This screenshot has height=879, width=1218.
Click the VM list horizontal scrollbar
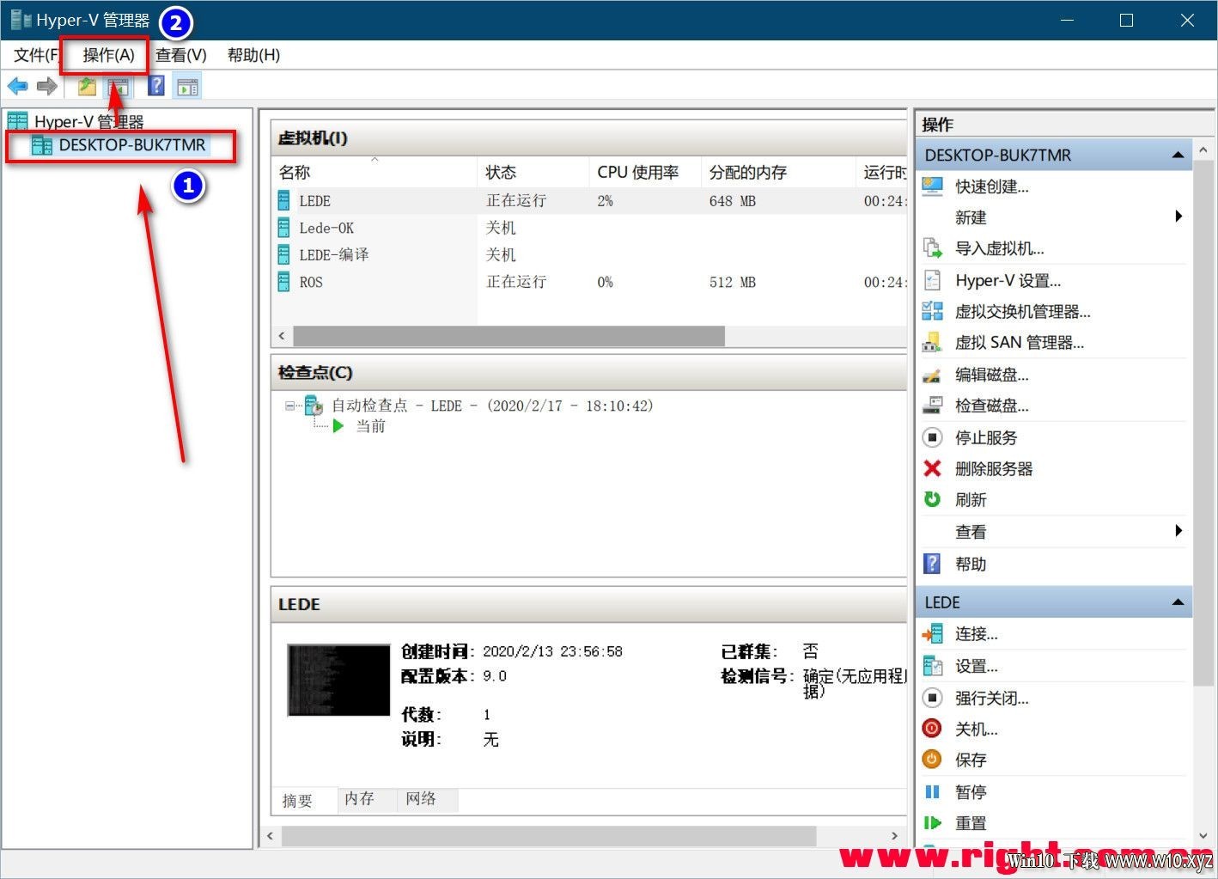click(x=509, y=336)
